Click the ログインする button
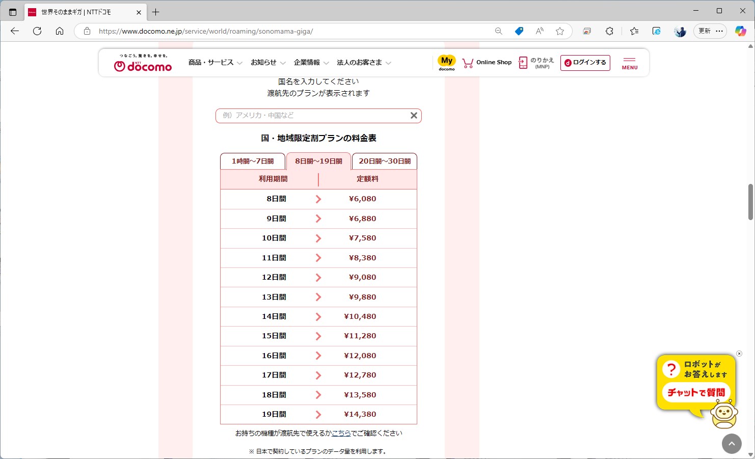Screen dimensions: 755x459 [585, 63]
